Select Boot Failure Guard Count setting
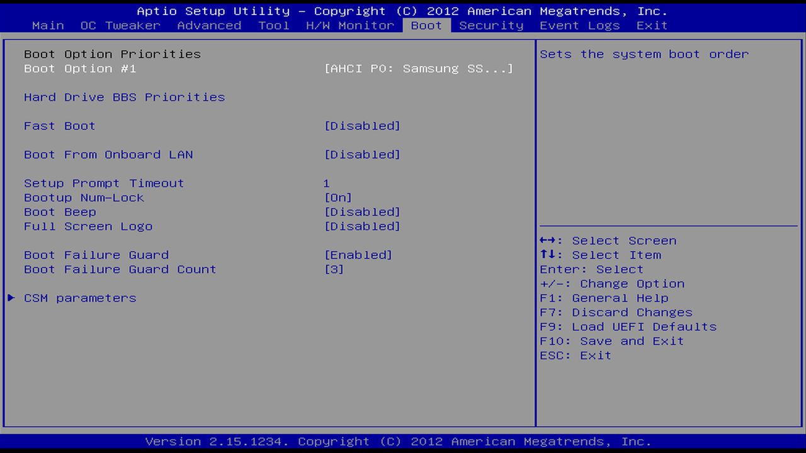Viewport: 806px width, 453px height. tap(120, 269)
